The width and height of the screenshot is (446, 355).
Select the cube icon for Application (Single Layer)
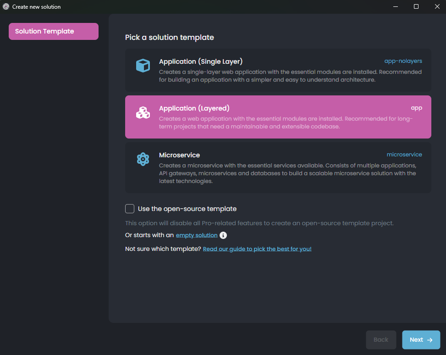(143, 66)
